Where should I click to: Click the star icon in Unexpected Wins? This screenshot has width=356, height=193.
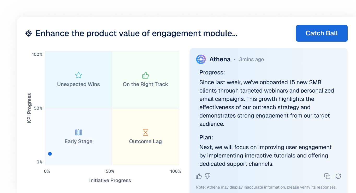[79, 75]
